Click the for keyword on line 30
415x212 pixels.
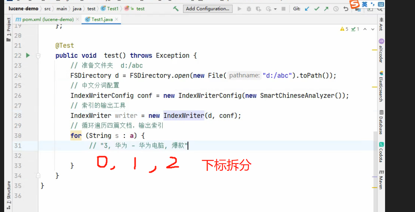[x=76, y=136]
